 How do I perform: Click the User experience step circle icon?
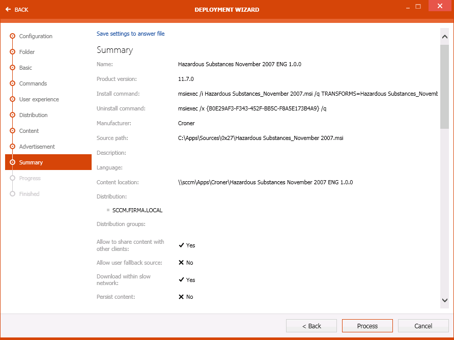[x=13, y=99]
